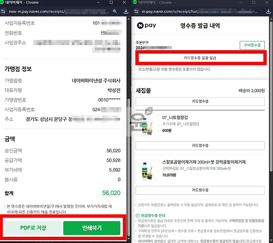Click the 공급가액 value 50,928
This screenshot has height=243, width=273.
click(114, 160)
